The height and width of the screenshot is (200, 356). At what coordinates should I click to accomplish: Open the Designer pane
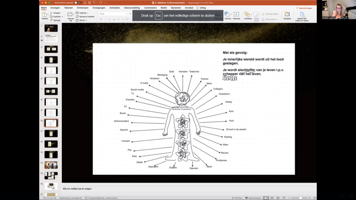coord(287,15)
